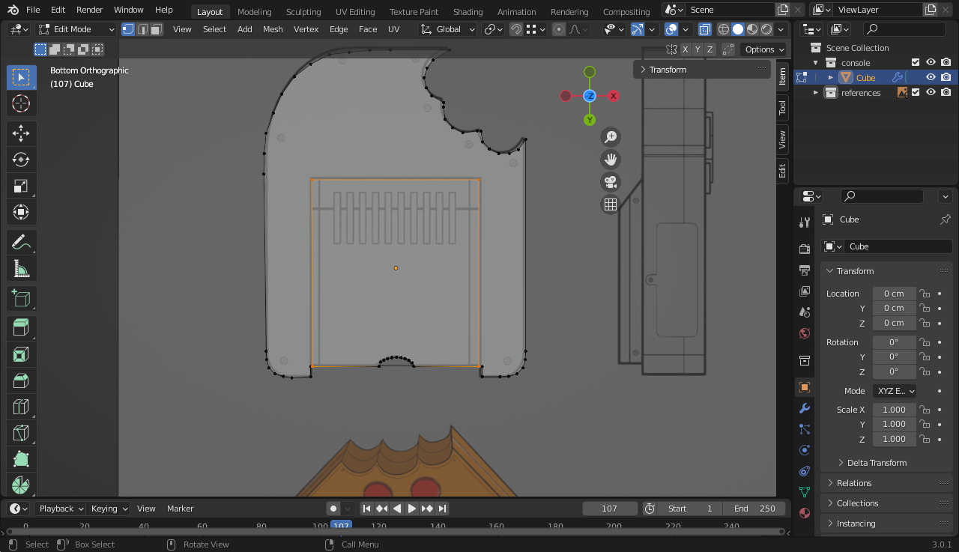Open Modifier properties wrench tab
Viewport: 959px width, 552px height.
(805, 408)
